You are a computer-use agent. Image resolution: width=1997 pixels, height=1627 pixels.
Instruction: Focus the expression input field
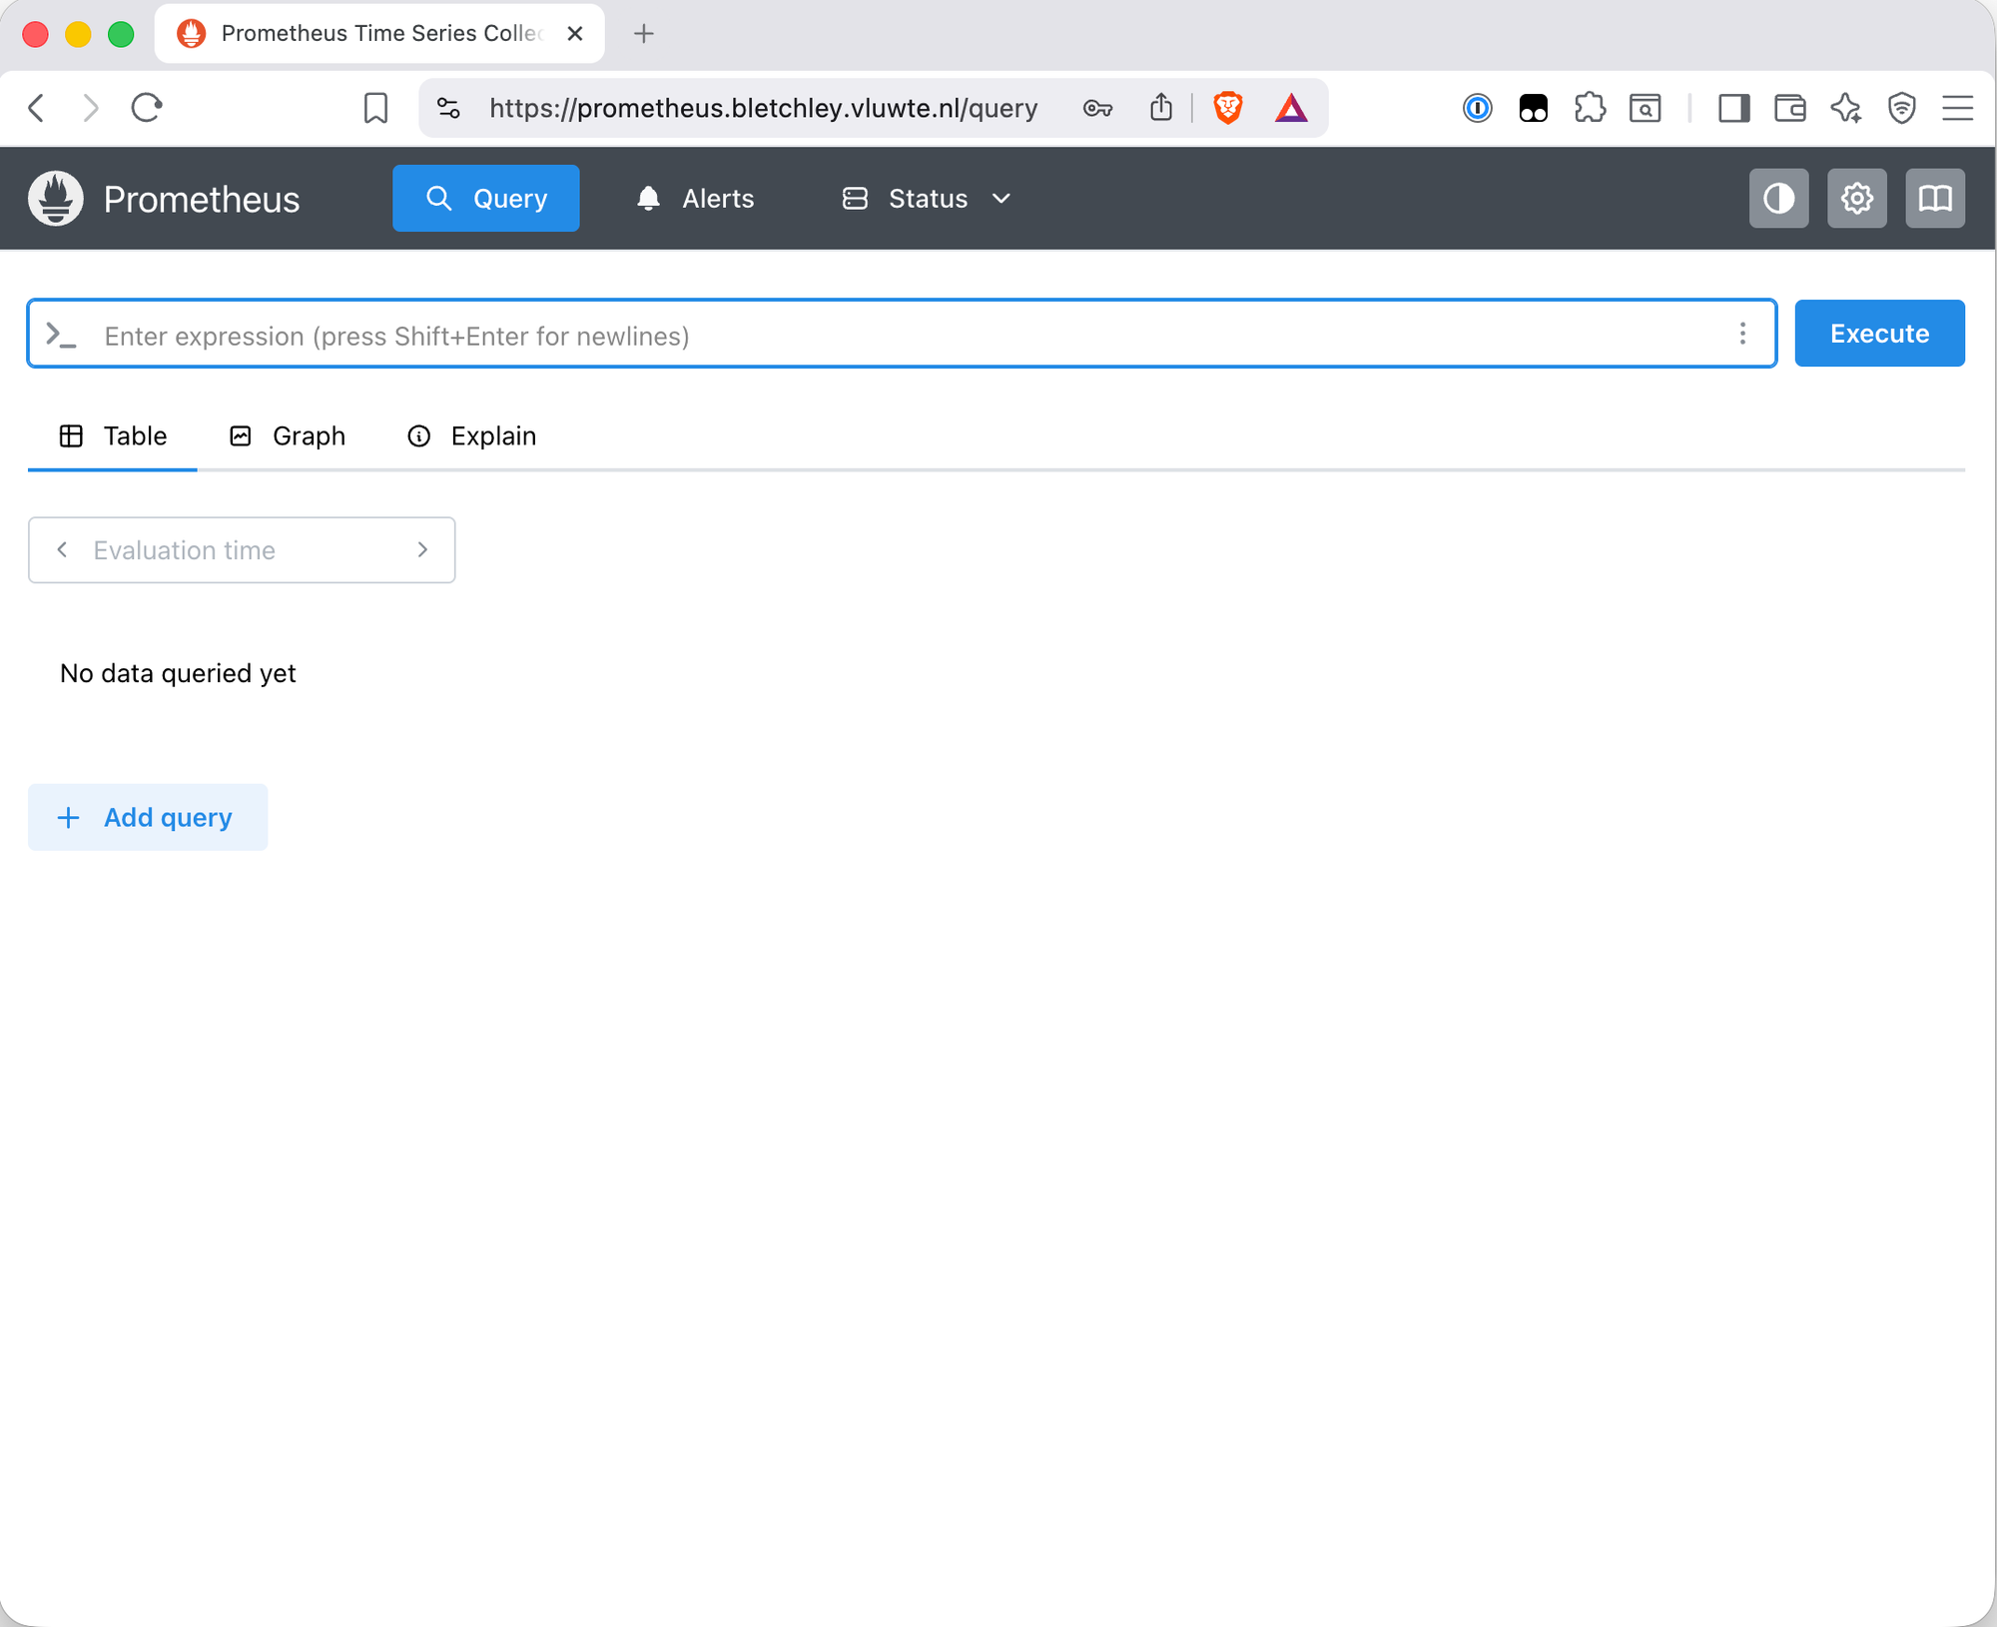[x=902, y=334]
